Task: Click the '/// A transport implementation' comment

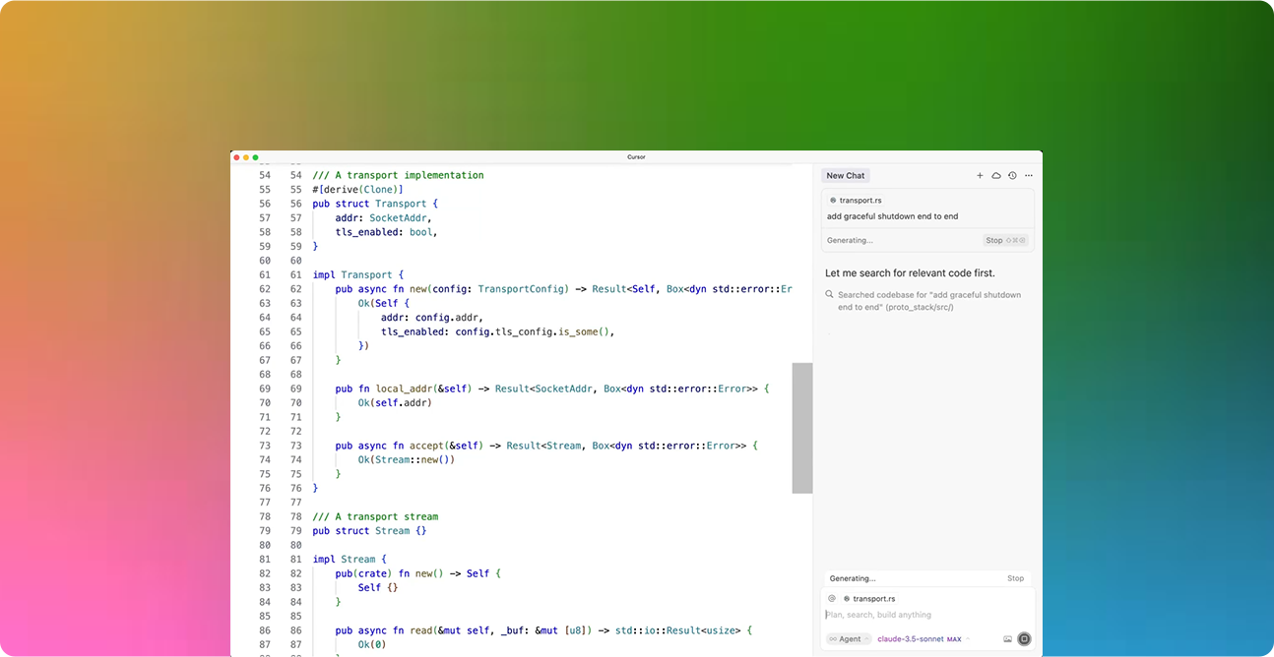Action: (x=398, y=175)
